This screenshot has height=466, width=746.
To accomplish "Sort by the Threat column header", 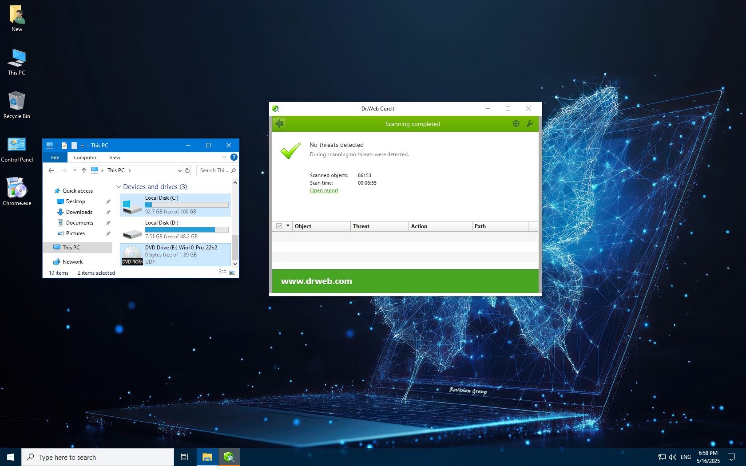I will [x=380, y=226].
